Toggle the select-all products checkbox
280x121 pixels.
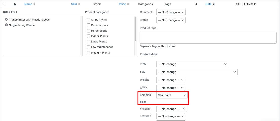click(x=4, y=4)
